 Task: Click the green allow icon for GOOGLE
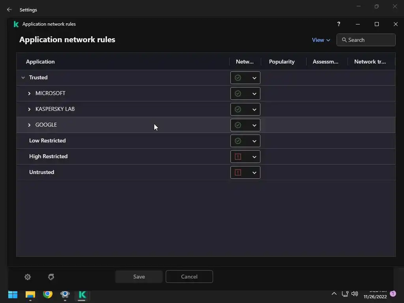tap(238, 125)
